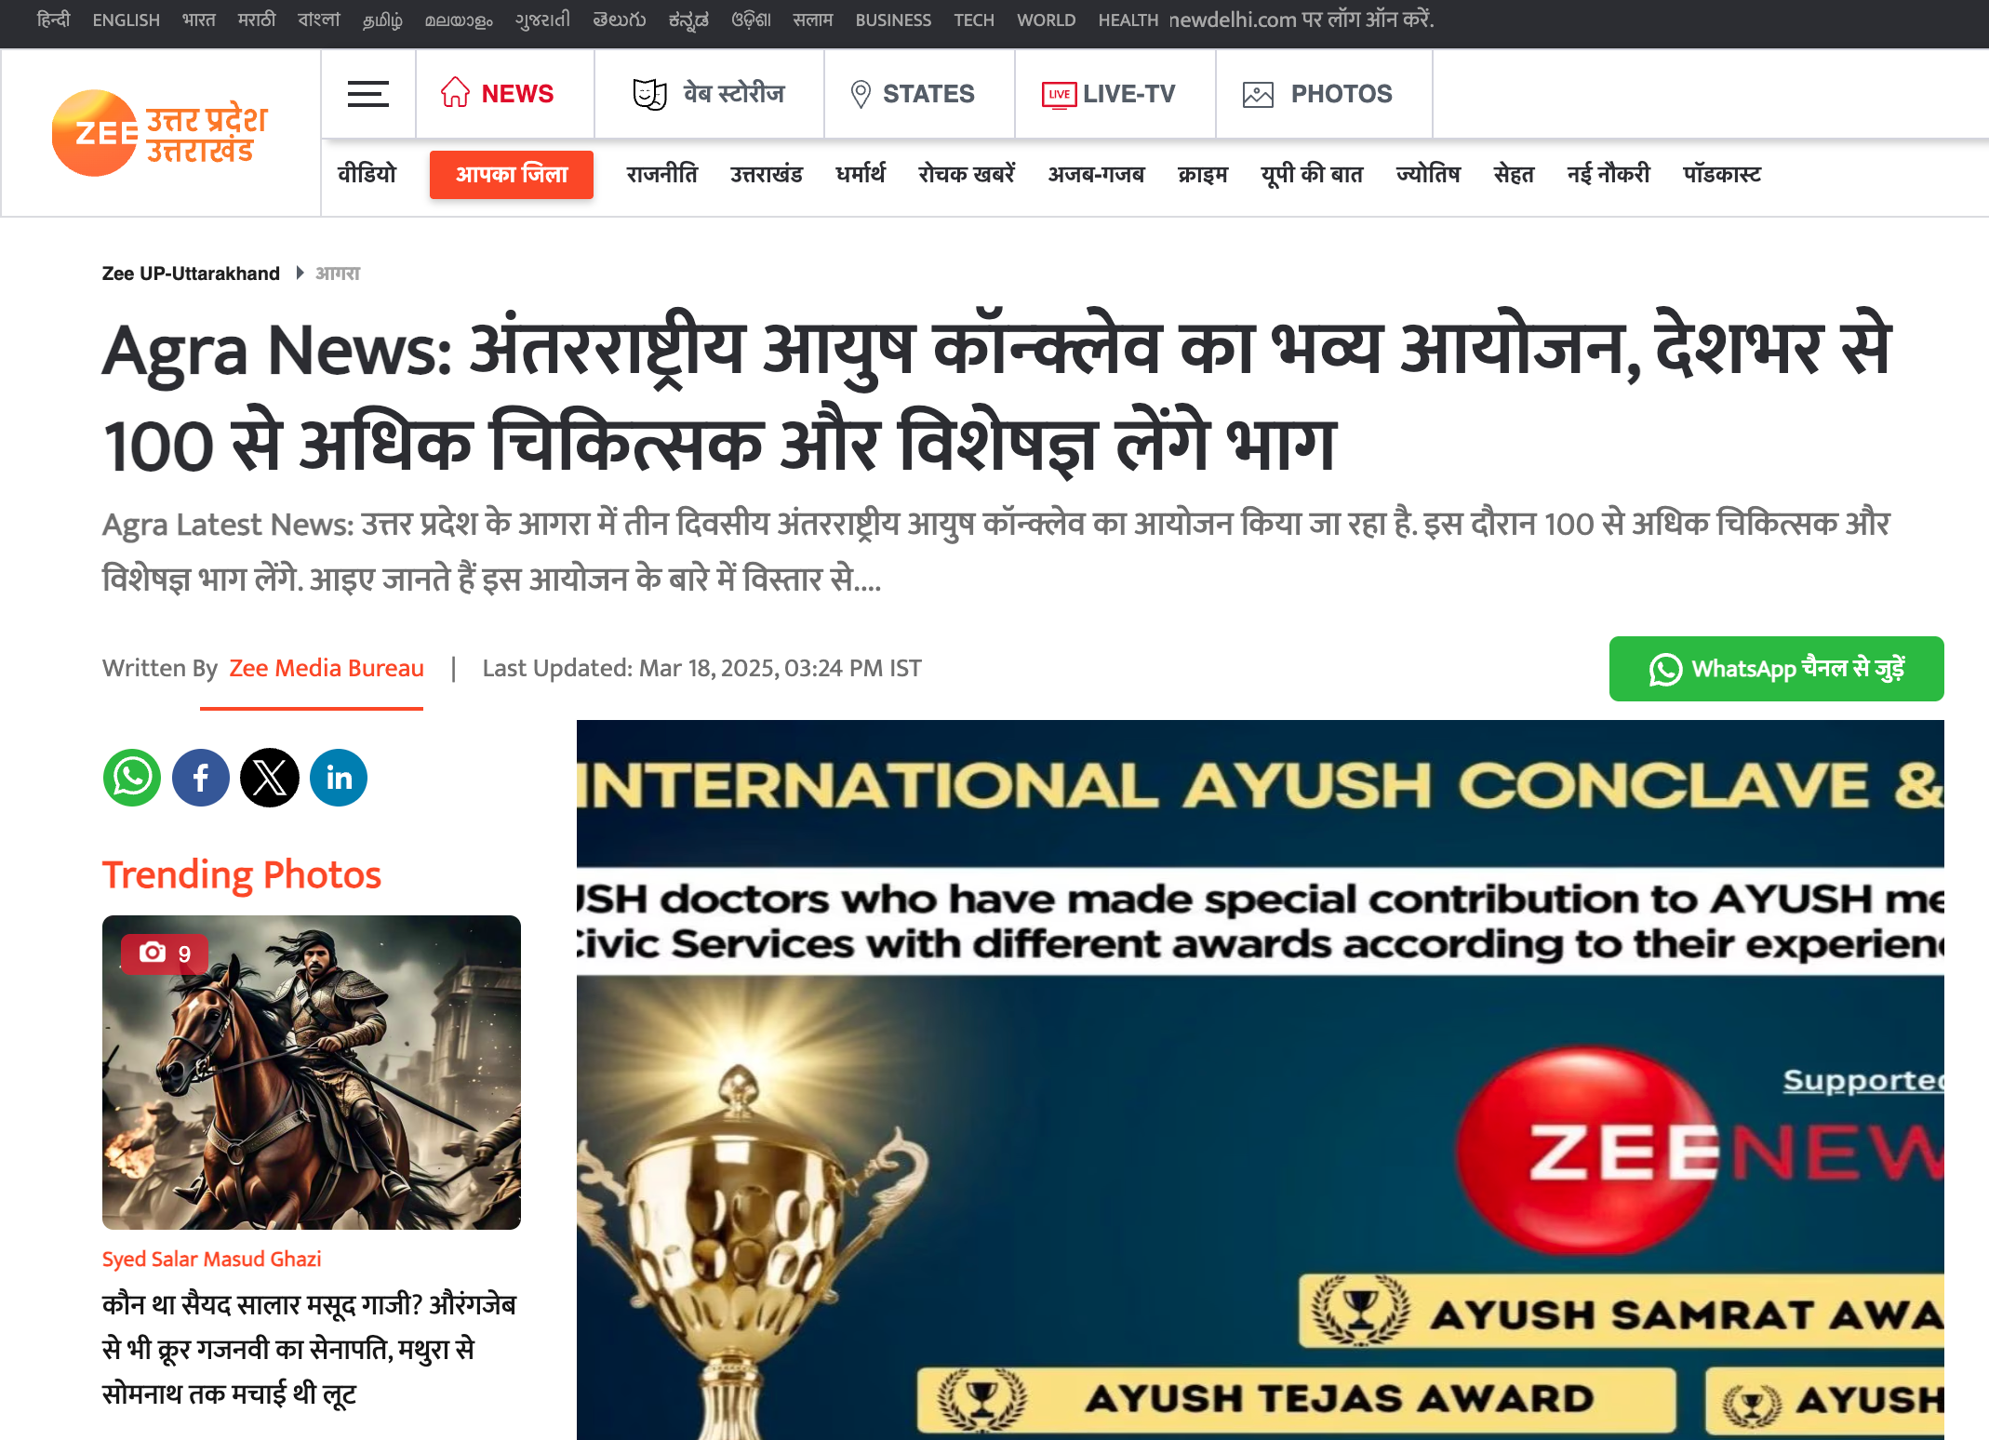
Task: Open PHOTOS section in navigation
Action: (1318, 94)
